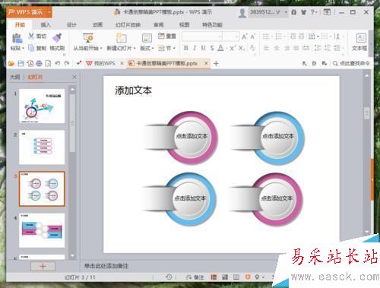
Task: Click the New Slide (新建幻灯片) icon
Action: click(x=121, y=38)
